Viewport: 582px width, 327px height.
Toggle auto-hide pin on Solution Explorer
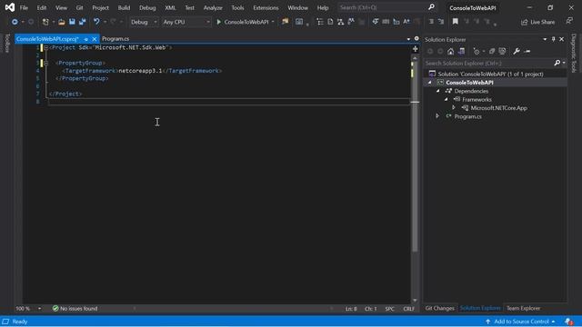554,39
